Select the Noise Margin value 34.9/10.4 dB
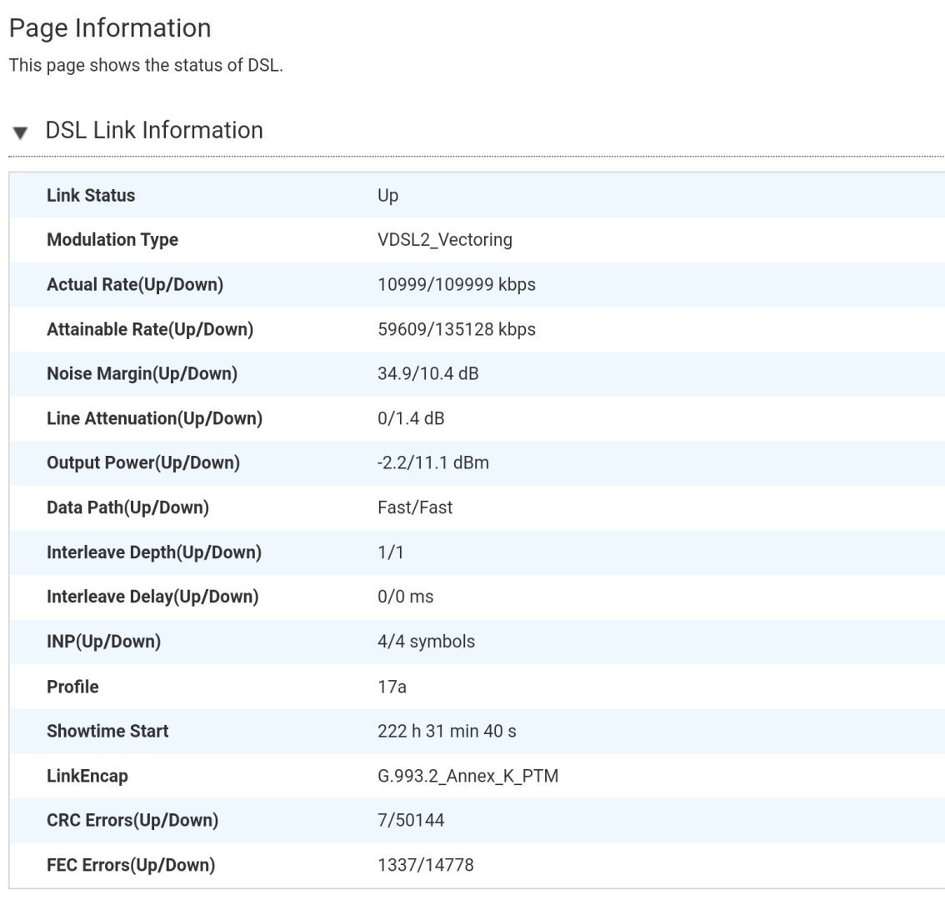945x900 pixels. 427,373
